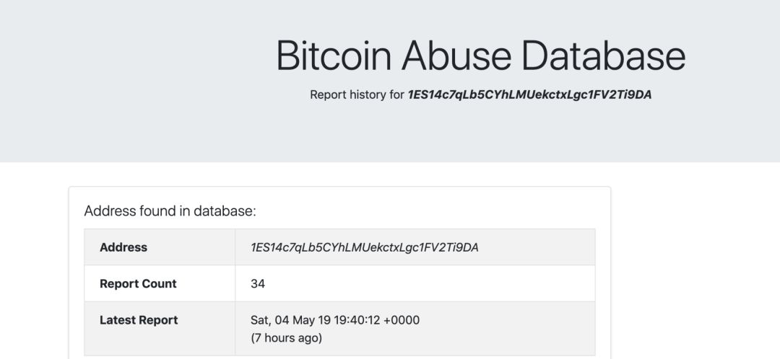Click the "(7 hours ago)" relative time
Viewport: 780px width, 359px height.
(x=286, y=337)
